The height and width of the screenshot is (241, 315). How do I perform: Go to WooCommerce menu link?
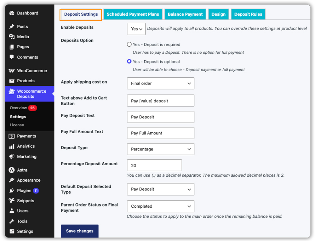coord(32,71)
